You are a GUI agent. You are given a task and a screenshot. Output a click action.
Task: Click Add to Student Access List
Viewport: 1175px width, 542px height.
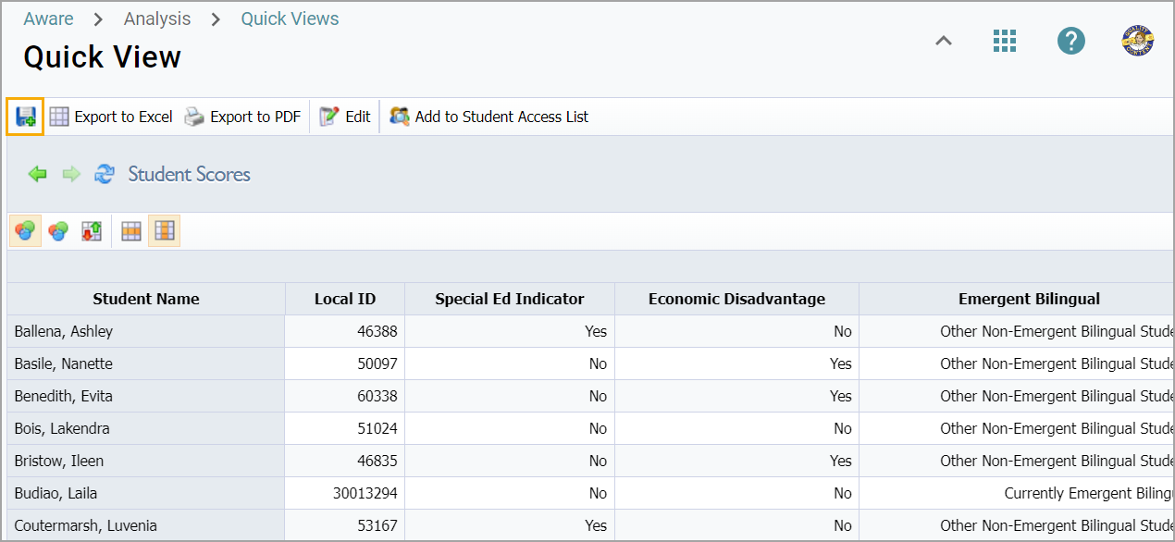[489, 117]
